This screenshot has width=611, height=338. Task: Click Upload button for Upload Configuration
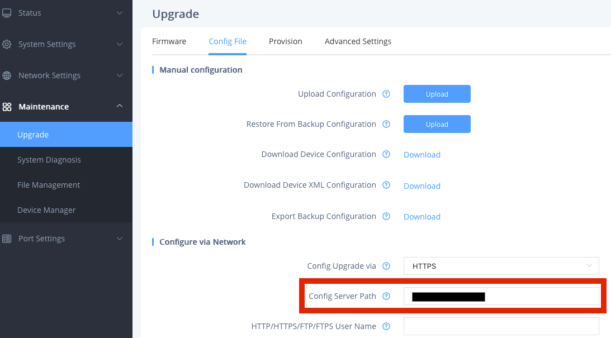point(437,94)
